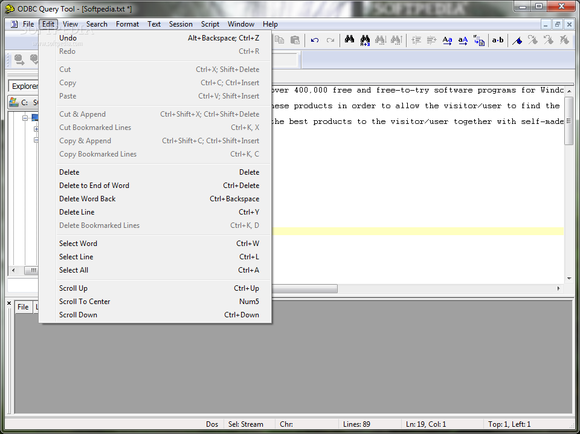The height and width of the screenshot is (434, 580).
Task: Open the Window menu
Action: point(241,24)
